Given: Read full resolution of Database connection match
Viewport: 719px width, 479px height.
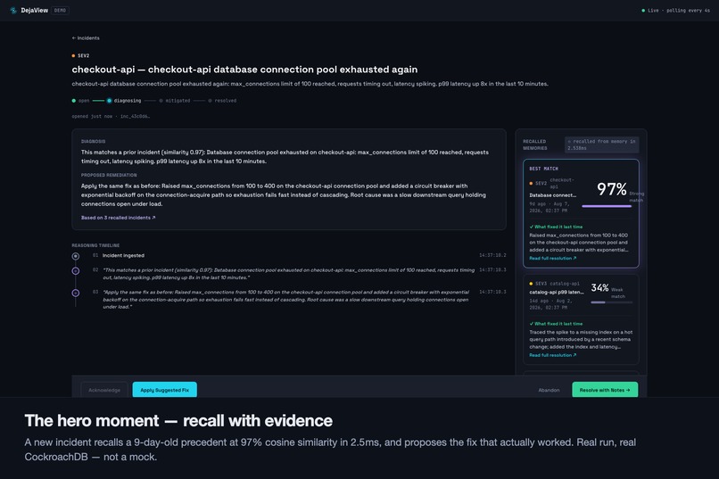Looking at the screenshot, I should tap(552, 258).
